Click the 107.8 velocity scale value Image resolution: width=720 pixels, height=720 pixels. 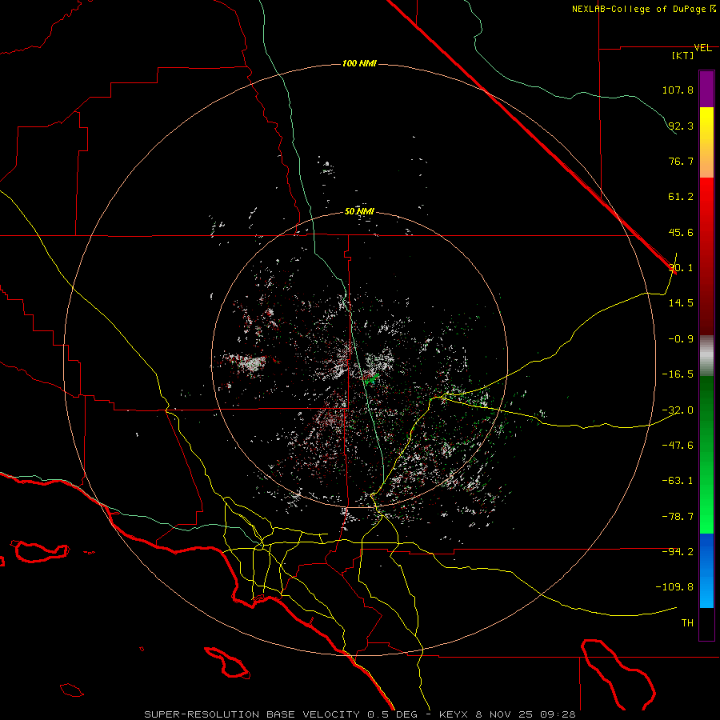pyautogui.click(x=678, y=90)
